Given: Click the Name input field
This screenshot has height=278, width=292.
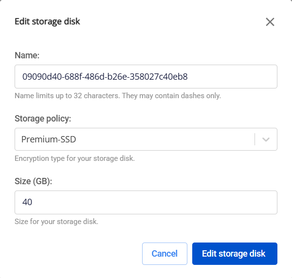Looking at the screenshot, I should [x=146, y=77].
